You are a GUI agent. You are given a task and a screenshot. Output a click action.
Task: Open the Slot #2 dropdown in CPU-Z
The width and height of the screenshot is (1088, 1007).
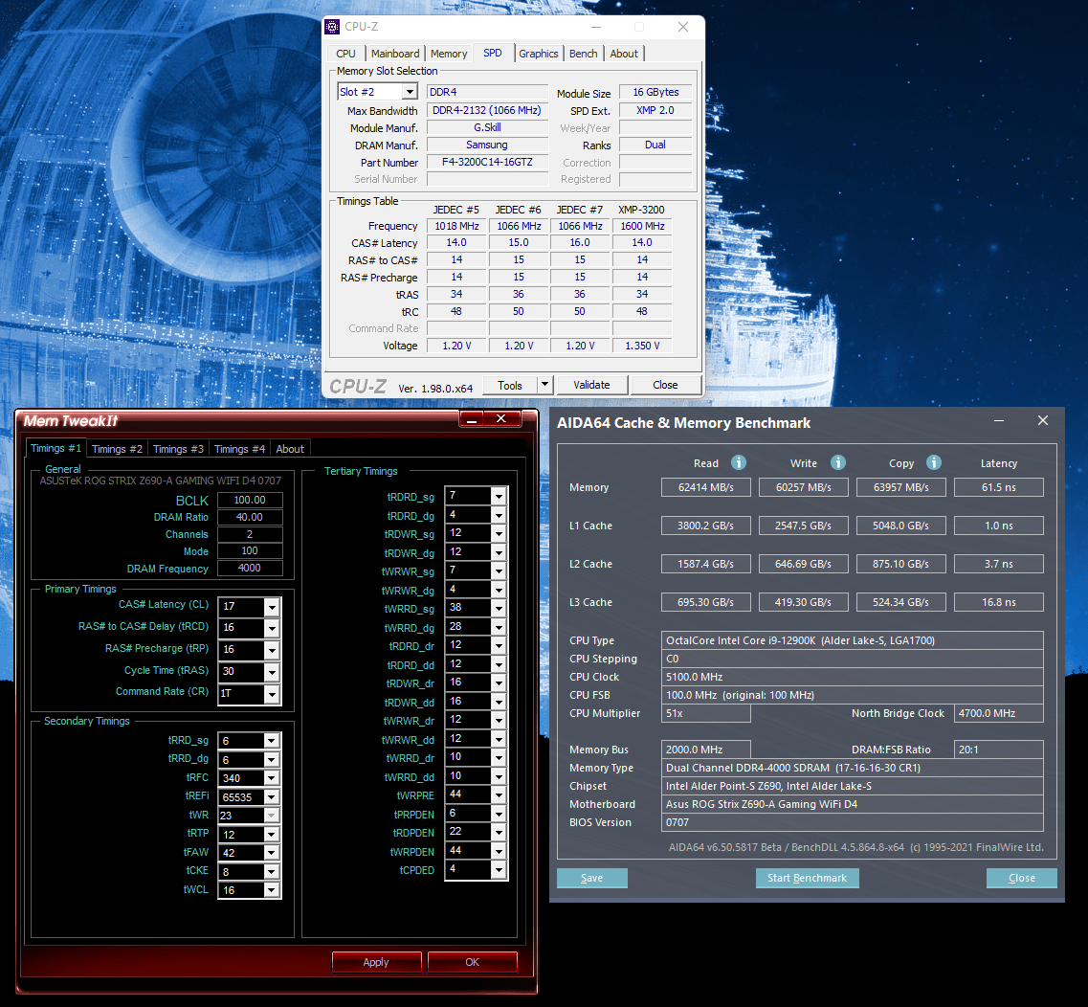[411, 92]
